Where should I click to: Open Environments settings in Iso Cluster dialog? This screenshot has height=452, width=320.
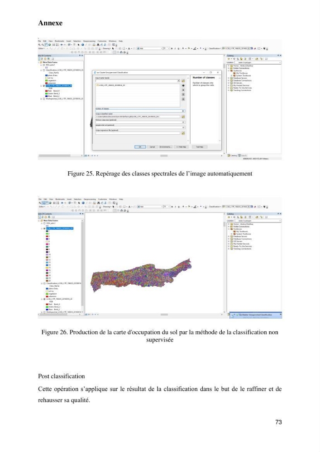click(166, 147)
